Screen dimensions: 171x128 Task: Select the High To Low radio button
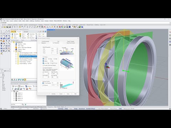point(51,63)
